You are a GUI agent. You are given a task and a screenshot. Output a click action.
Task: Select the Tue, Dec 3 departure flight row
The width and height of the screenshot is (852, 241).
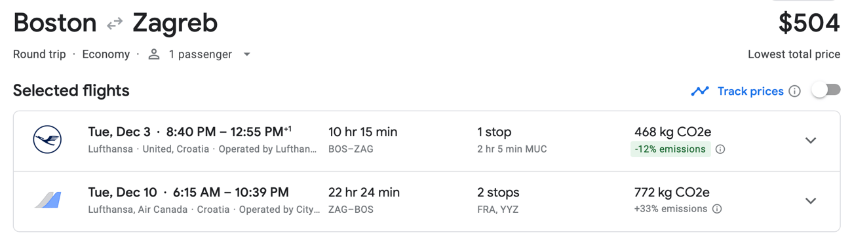click(x=427, y=141)
